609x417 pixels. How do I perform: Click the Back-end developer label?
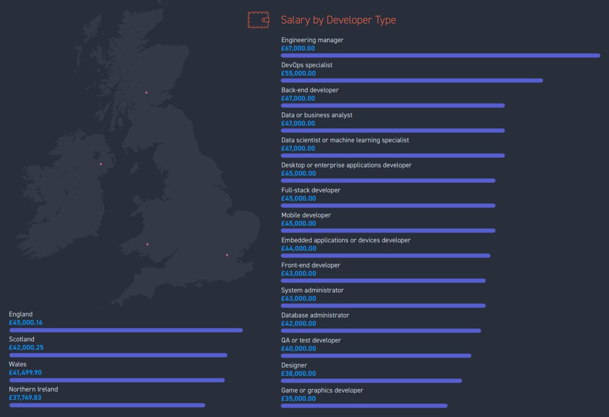pos(310,90)
